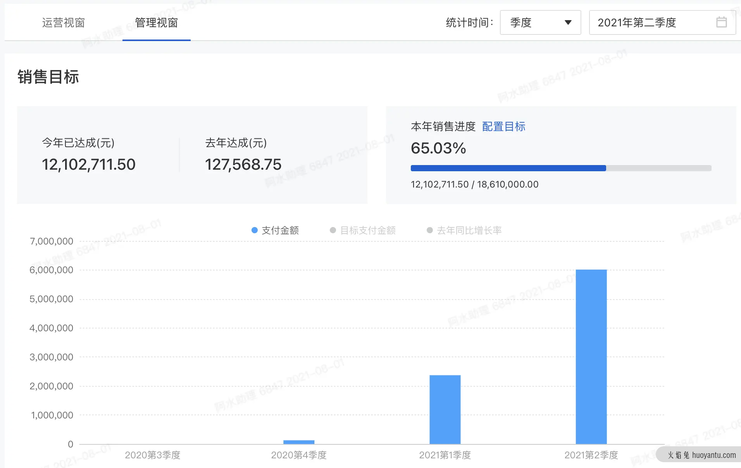The height and width of the screenshot is (468, 741).
Task: Click the 本年销售进度 label
Action: pos(443,126)
